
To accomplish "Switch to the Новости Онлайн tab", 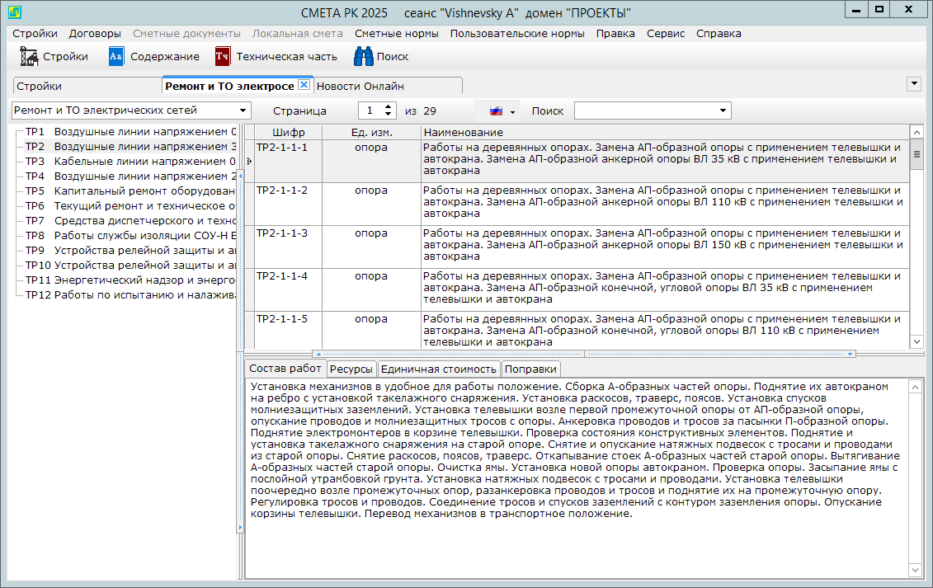I will [388, 87].
